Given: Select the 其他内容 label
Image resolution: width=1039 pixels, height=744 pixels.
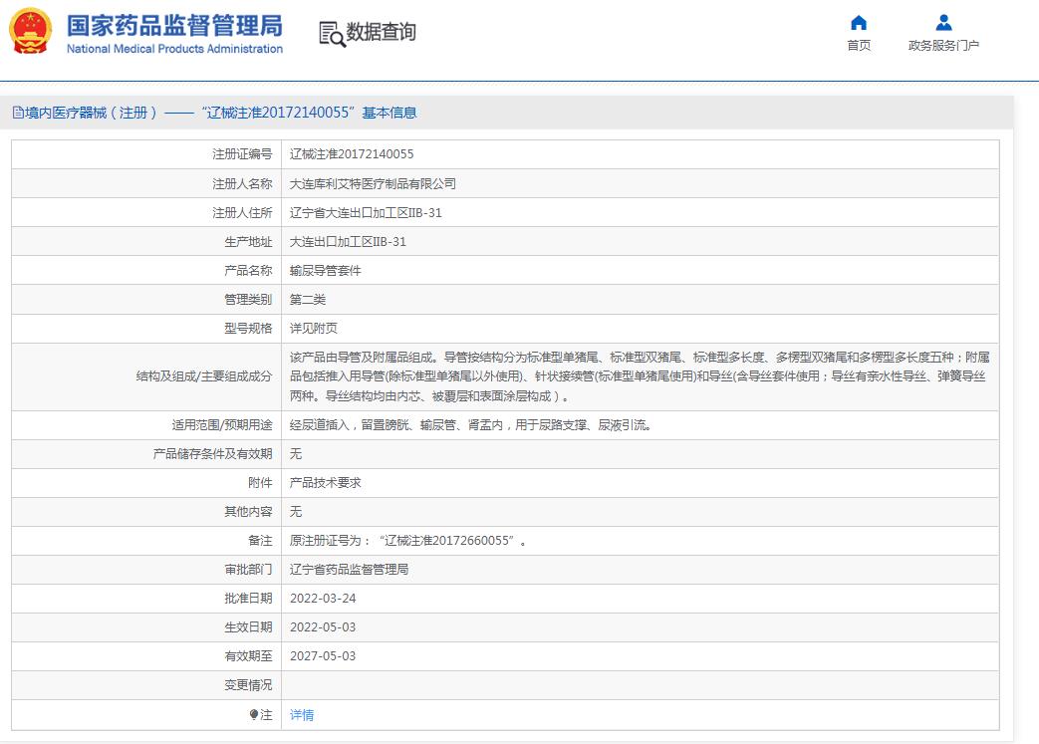Looking at the screenshot, I should (x=248, y=512).
